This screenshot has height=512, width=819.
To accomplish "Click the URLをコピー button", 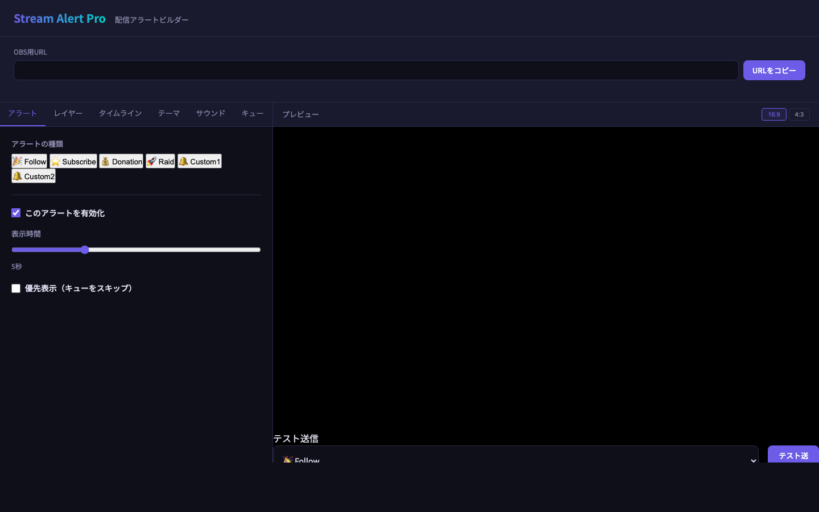I will click(774, 70).
